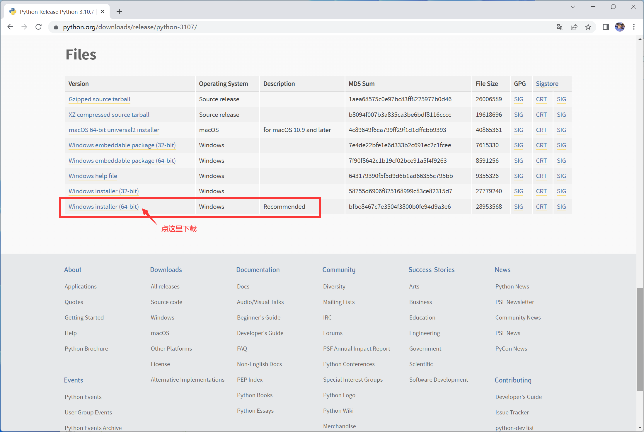Open the Success Stories footer heading
Image resolution: width=644 pixels, height=432 pixels.
[432, 270]
